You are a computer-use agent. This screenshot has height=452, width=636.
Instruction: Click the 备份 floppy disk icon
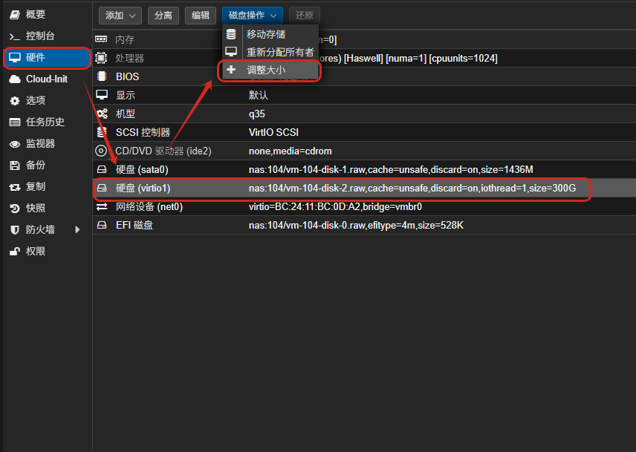click(x=14, y=165)
